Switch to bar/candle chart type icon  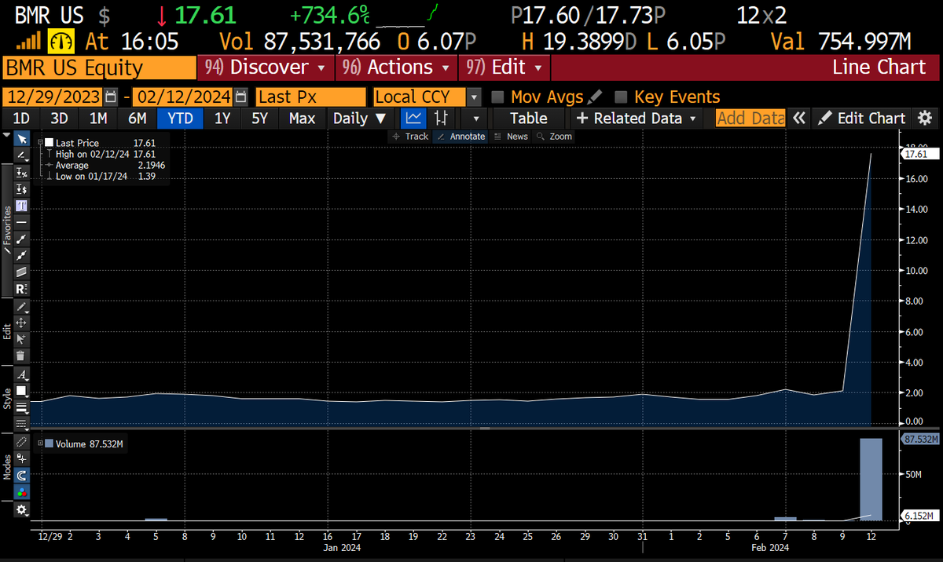tap(442, 119)
